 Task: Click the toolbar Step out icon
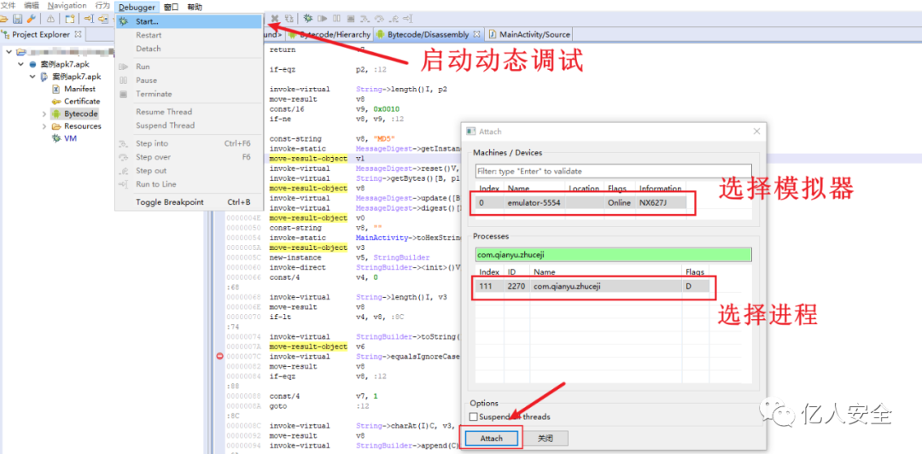(x=394, y=18)
